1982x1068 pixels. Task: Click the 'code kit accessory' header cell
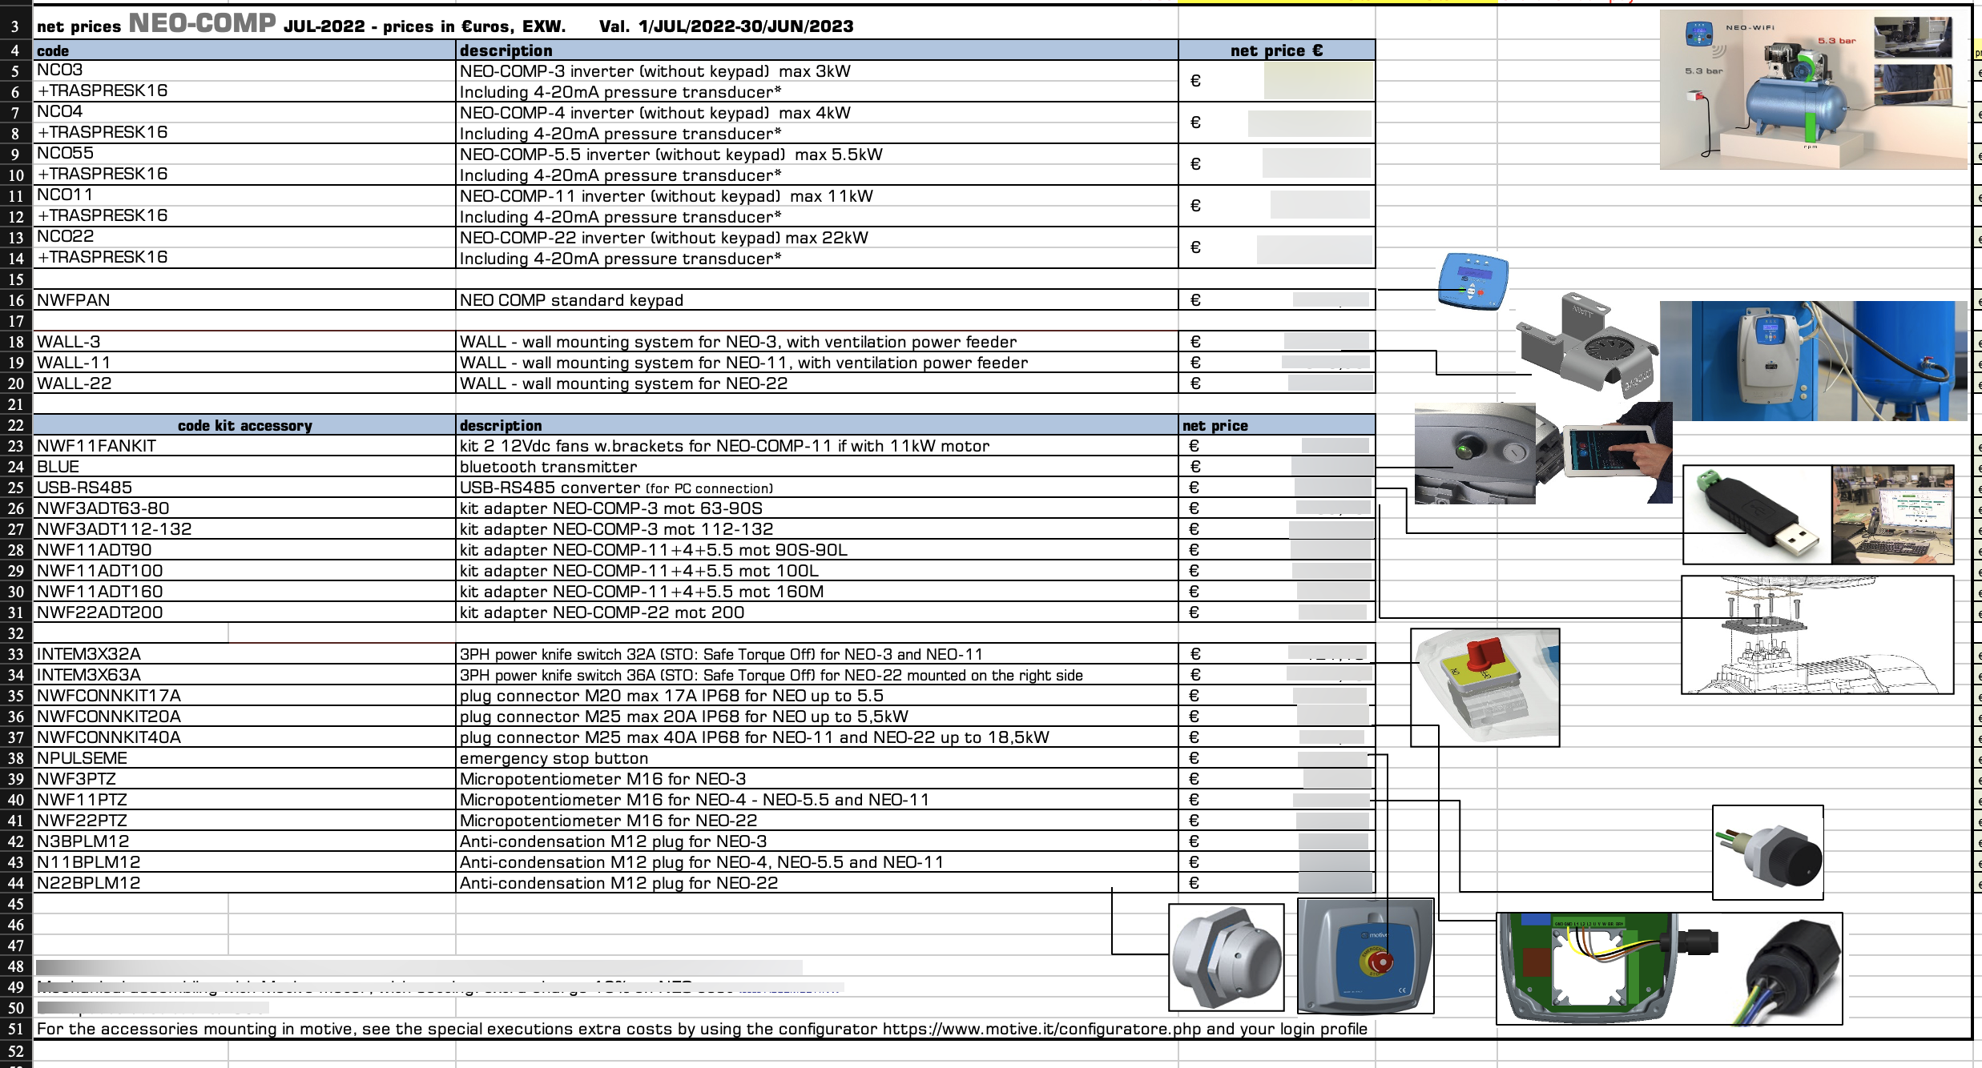click(244, 425)
